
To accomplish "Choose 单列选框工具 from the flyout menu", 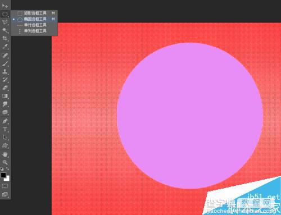I will coord(34,31).
